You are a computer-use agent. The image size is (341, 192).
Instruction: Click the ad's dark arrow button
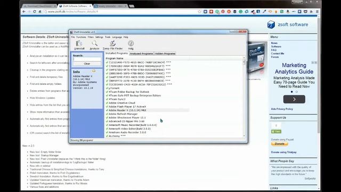[294, 99]
